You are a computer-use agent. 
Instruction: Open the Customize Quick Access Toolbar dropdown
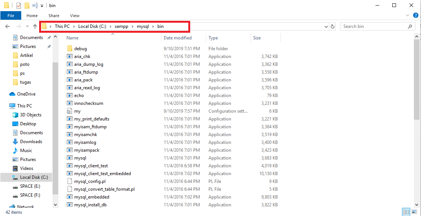(x=42, y=6)
